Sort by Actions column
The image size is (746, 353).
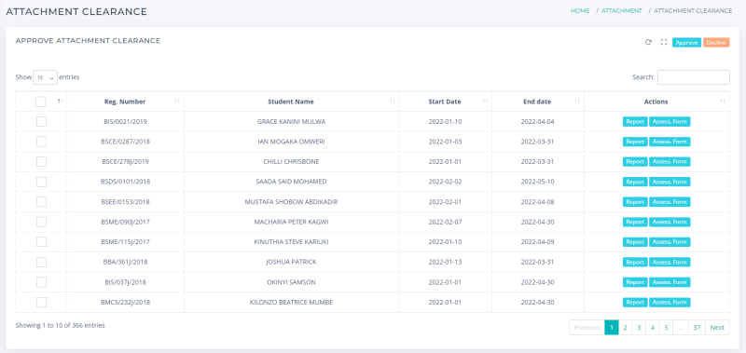[x=656, y=102]
